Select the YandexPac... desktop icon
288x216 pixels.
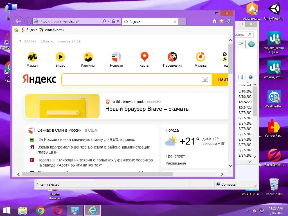tap(274, 128)
